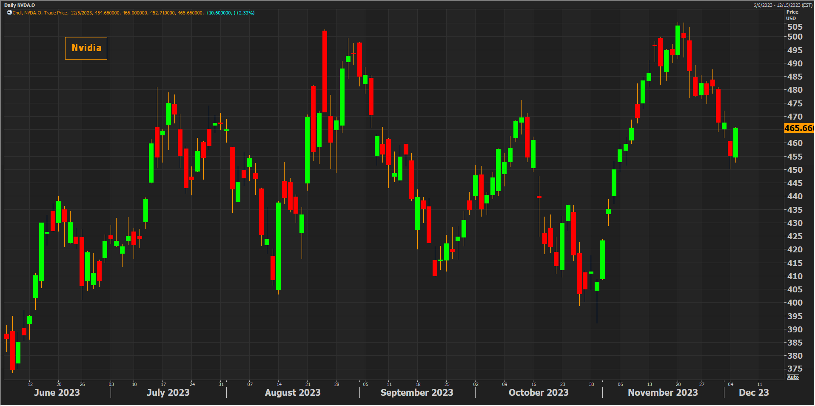815x406 pixels.
Task: Click the June 2023 label on time axis
Action: click(57, 392)
